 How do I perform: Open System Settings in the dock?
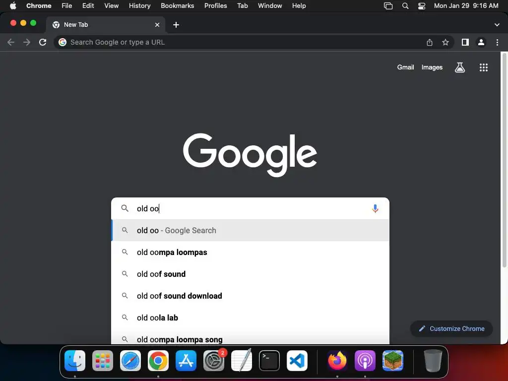214,361
